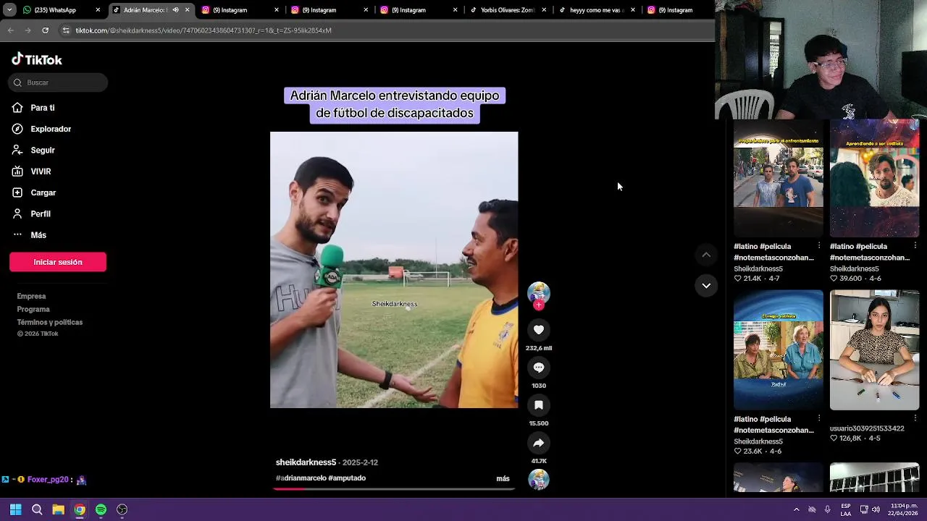Expand Empresa footer section
The height and width of the screenshot is (521, 927).
[x=31, y=296]
